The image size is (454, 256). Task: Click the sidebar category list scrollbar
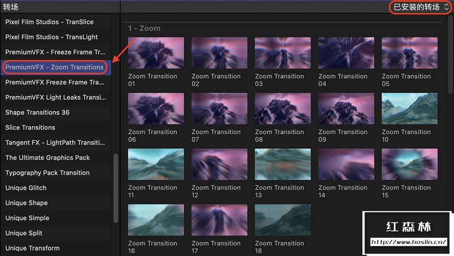(116, 188)
